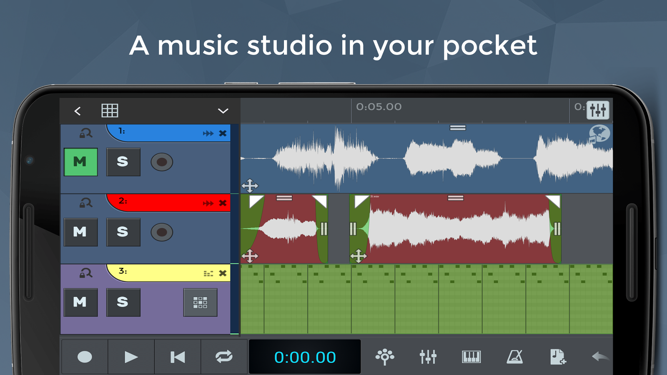This screenshot has height=375, width=667.
Task: Click the 0:05.00 timeline ruler marker
Action: [x=379, y=107]
